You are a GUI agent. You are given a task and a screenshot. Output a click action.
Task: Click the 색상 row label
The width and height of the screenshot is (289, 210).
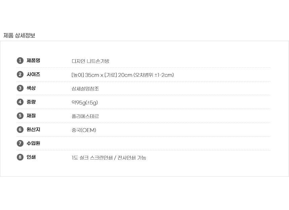click(31, 88)
